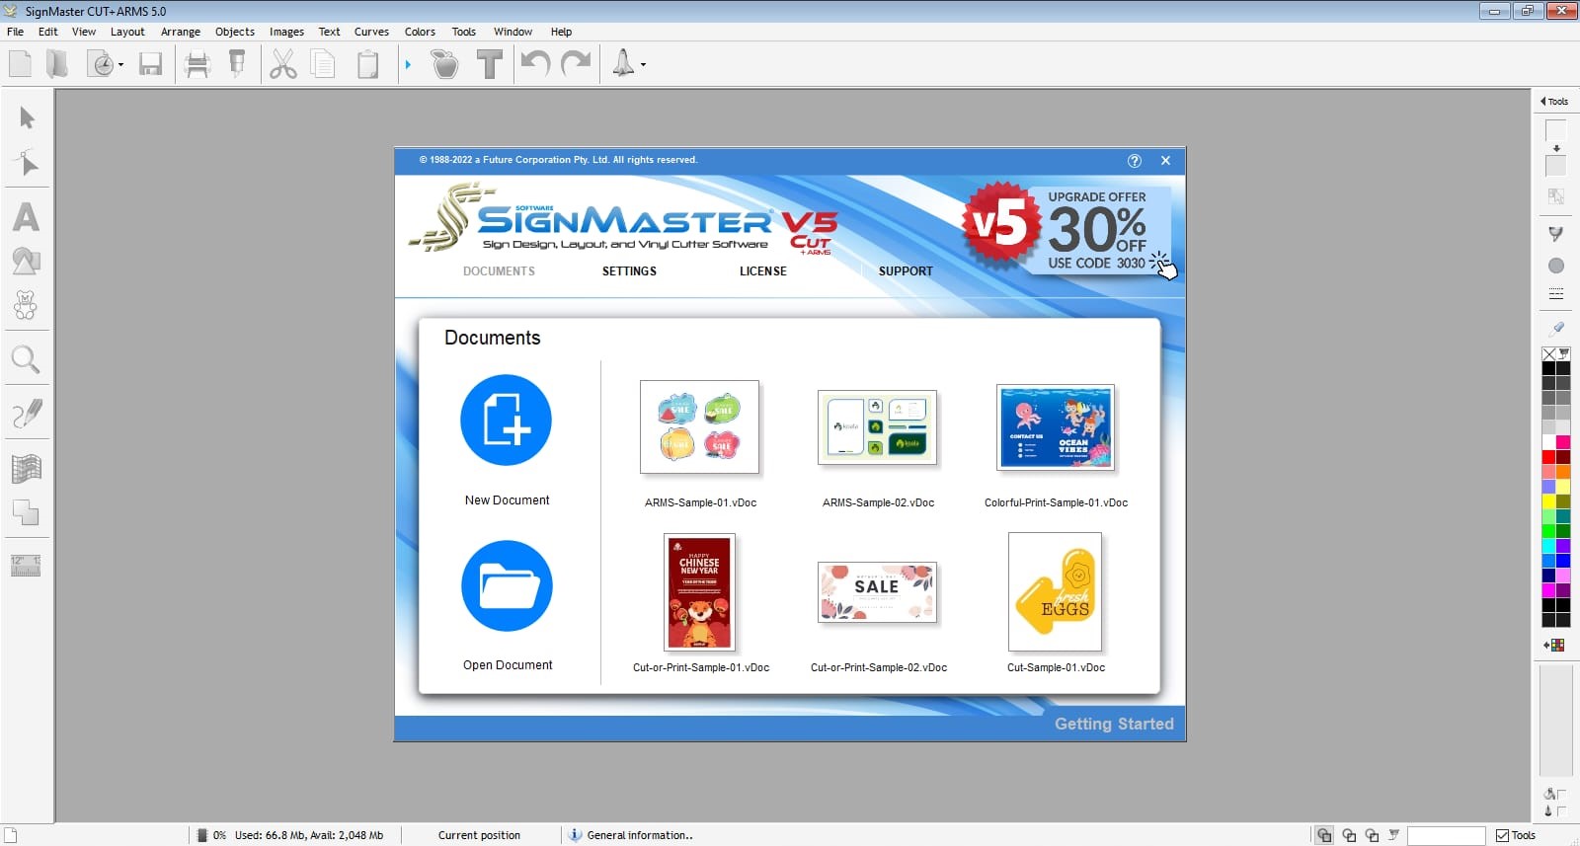Click the line style icon in right panel
Image resolution: width=1580 pixels, height=846 pixels.
click(x=1556, y=294)
